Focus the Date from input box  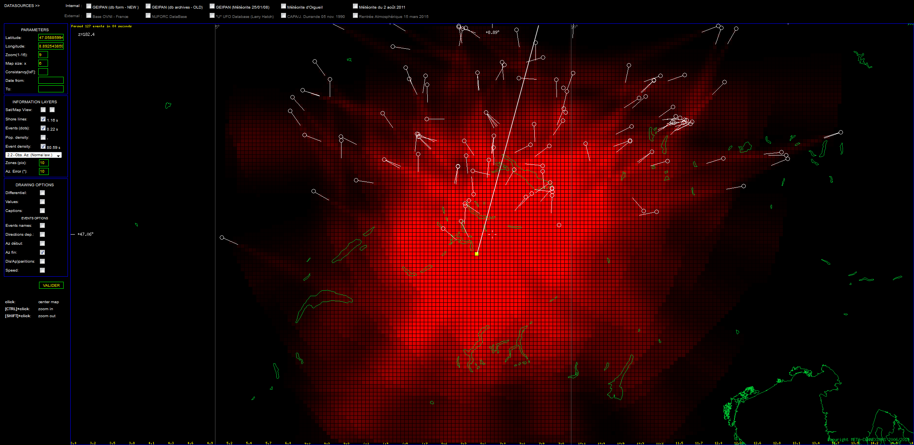pos(51,80)
